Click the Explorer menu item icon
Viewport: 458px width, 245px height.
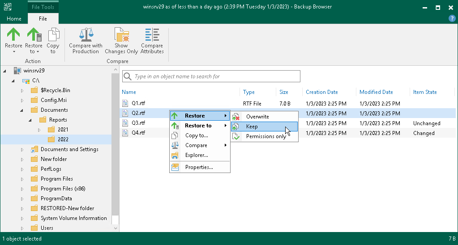click(x=175, y=155)
